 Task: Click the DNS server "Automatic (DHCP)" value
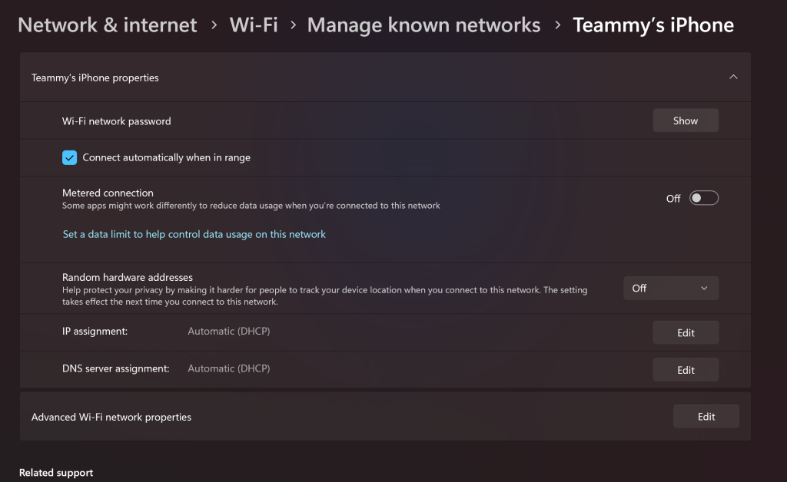[x=229, y=368]
